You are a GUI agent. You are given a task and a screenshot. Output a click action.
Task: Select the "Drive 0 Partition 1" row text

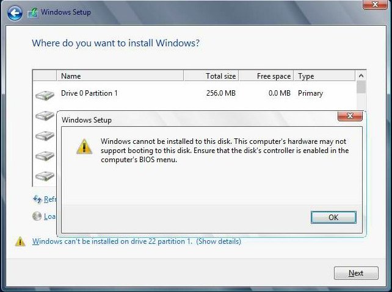89,93
